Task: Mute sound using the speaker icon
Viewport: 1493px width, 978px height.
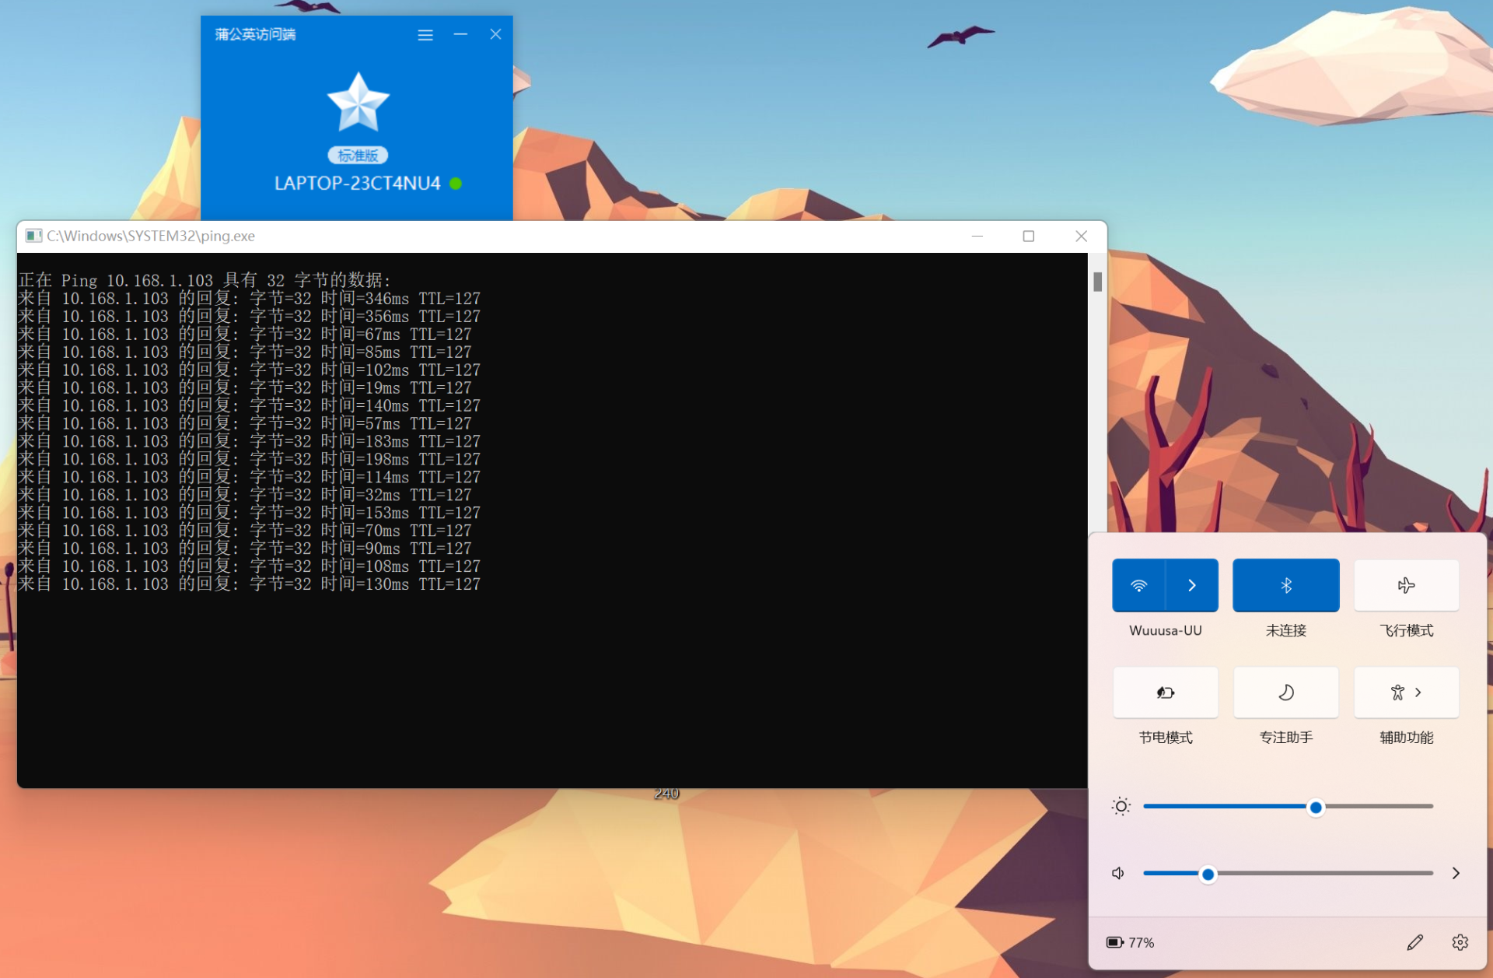Action: point(1118,873)
